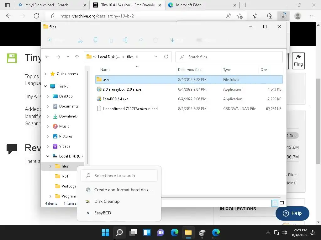Viewport: 321px width, 240px height.
Task: Open Edge downloads panel icon
Action: point(283,16)
